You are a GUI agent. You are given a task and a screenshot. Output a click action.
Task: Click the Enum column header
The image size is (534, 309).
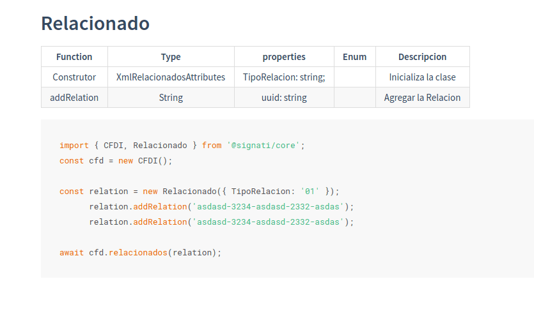[x=354, y=57]
